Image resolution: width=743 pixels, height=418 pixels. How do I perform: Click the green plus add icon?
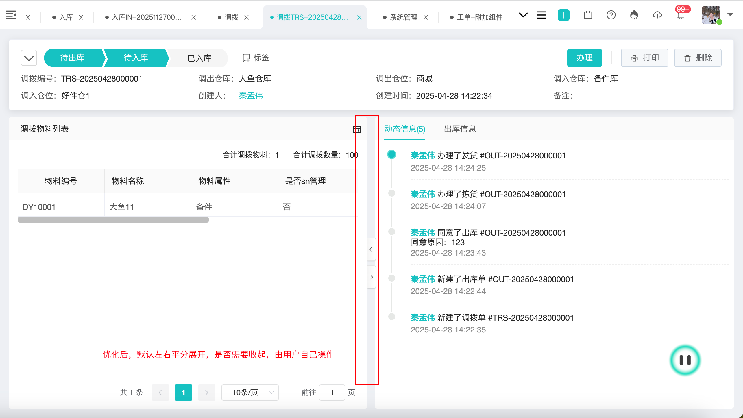(x=563, y=15)
